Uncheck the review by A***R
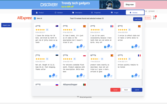167x104 pixels. pyautogui.click(x=50, y=47)
